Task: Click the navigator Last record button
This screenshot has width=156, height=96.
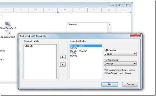Action: coord(36,10)
